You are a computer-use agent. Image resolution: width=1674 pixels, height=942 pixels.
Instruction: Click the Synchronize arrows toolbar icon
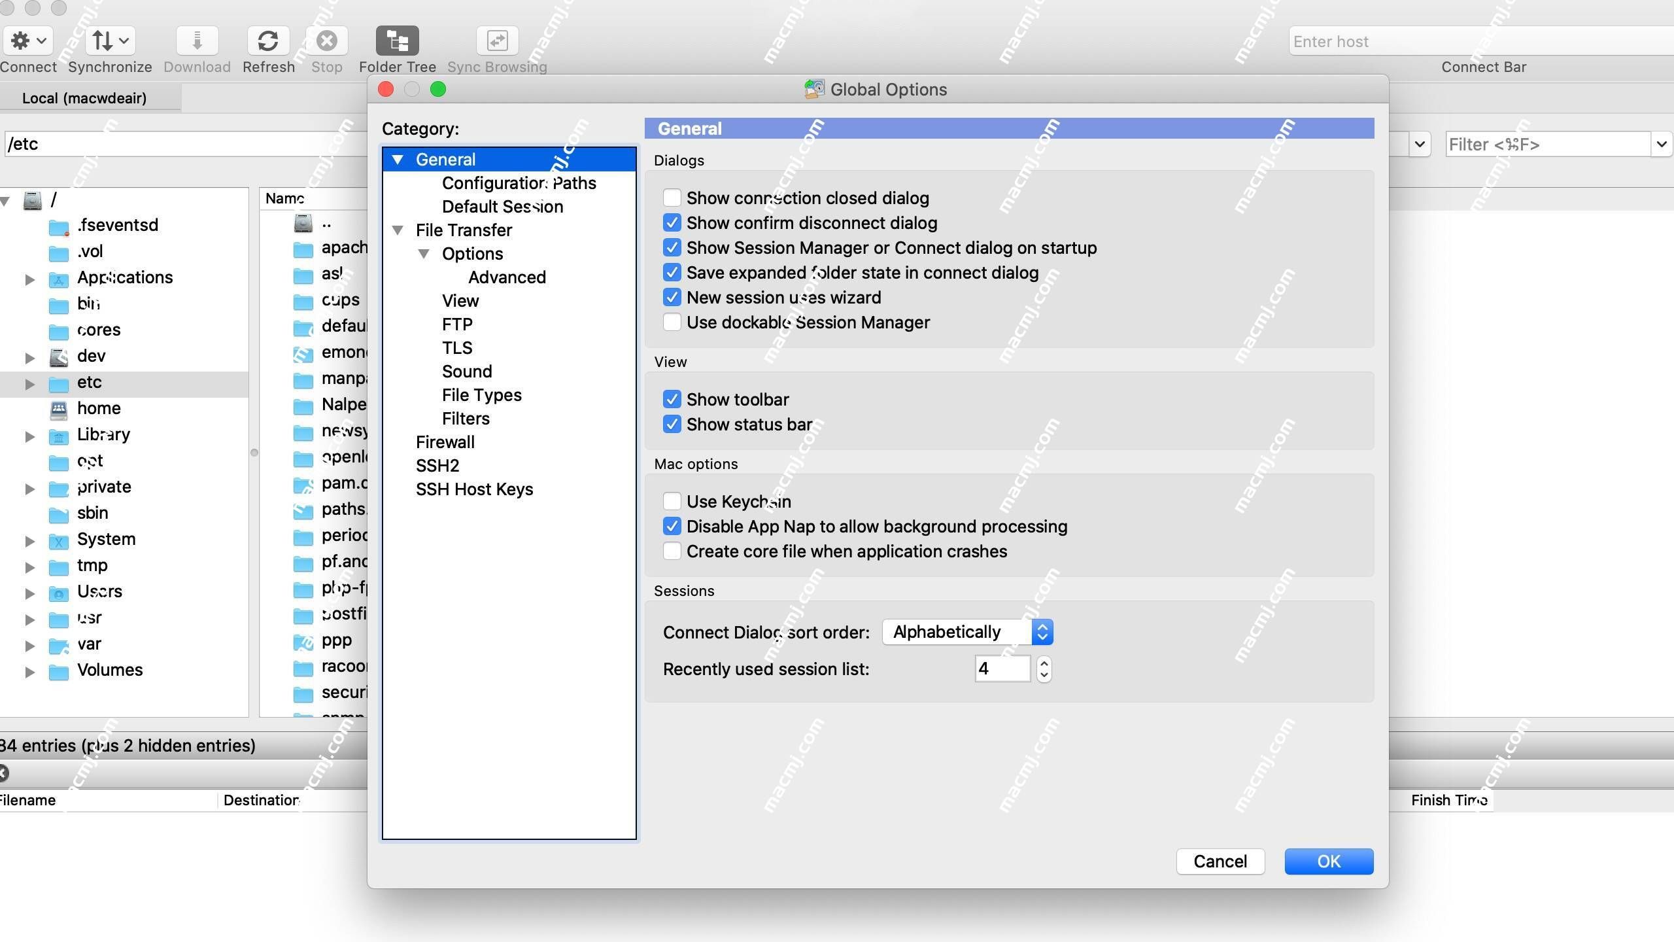[x=110, y=41]
